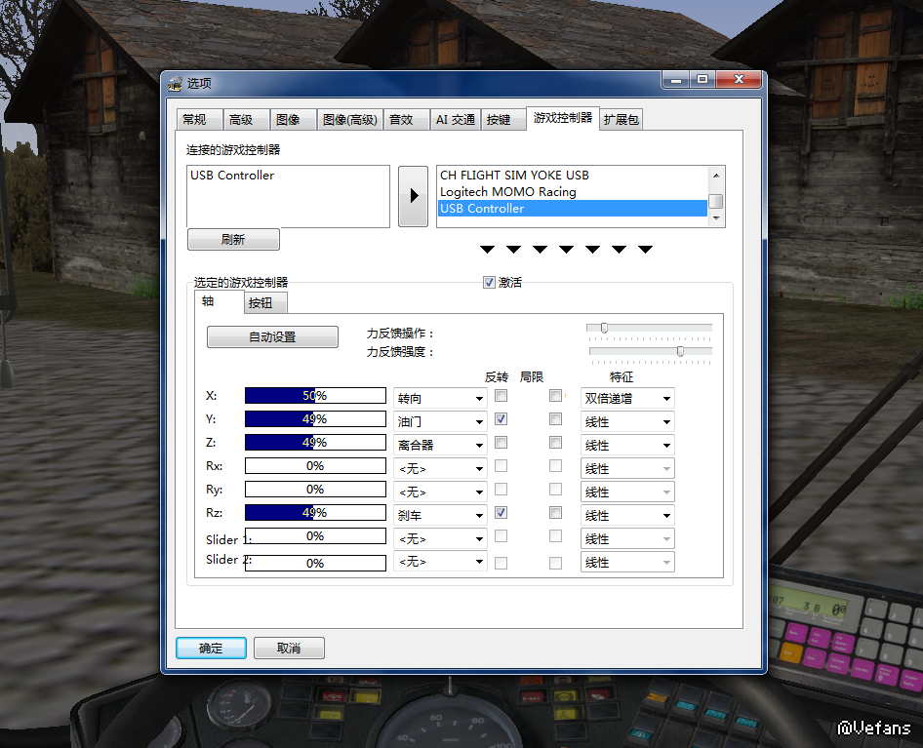
Task: Toggle 局限 checkbox for Y axis
Action: pos(555,419)
